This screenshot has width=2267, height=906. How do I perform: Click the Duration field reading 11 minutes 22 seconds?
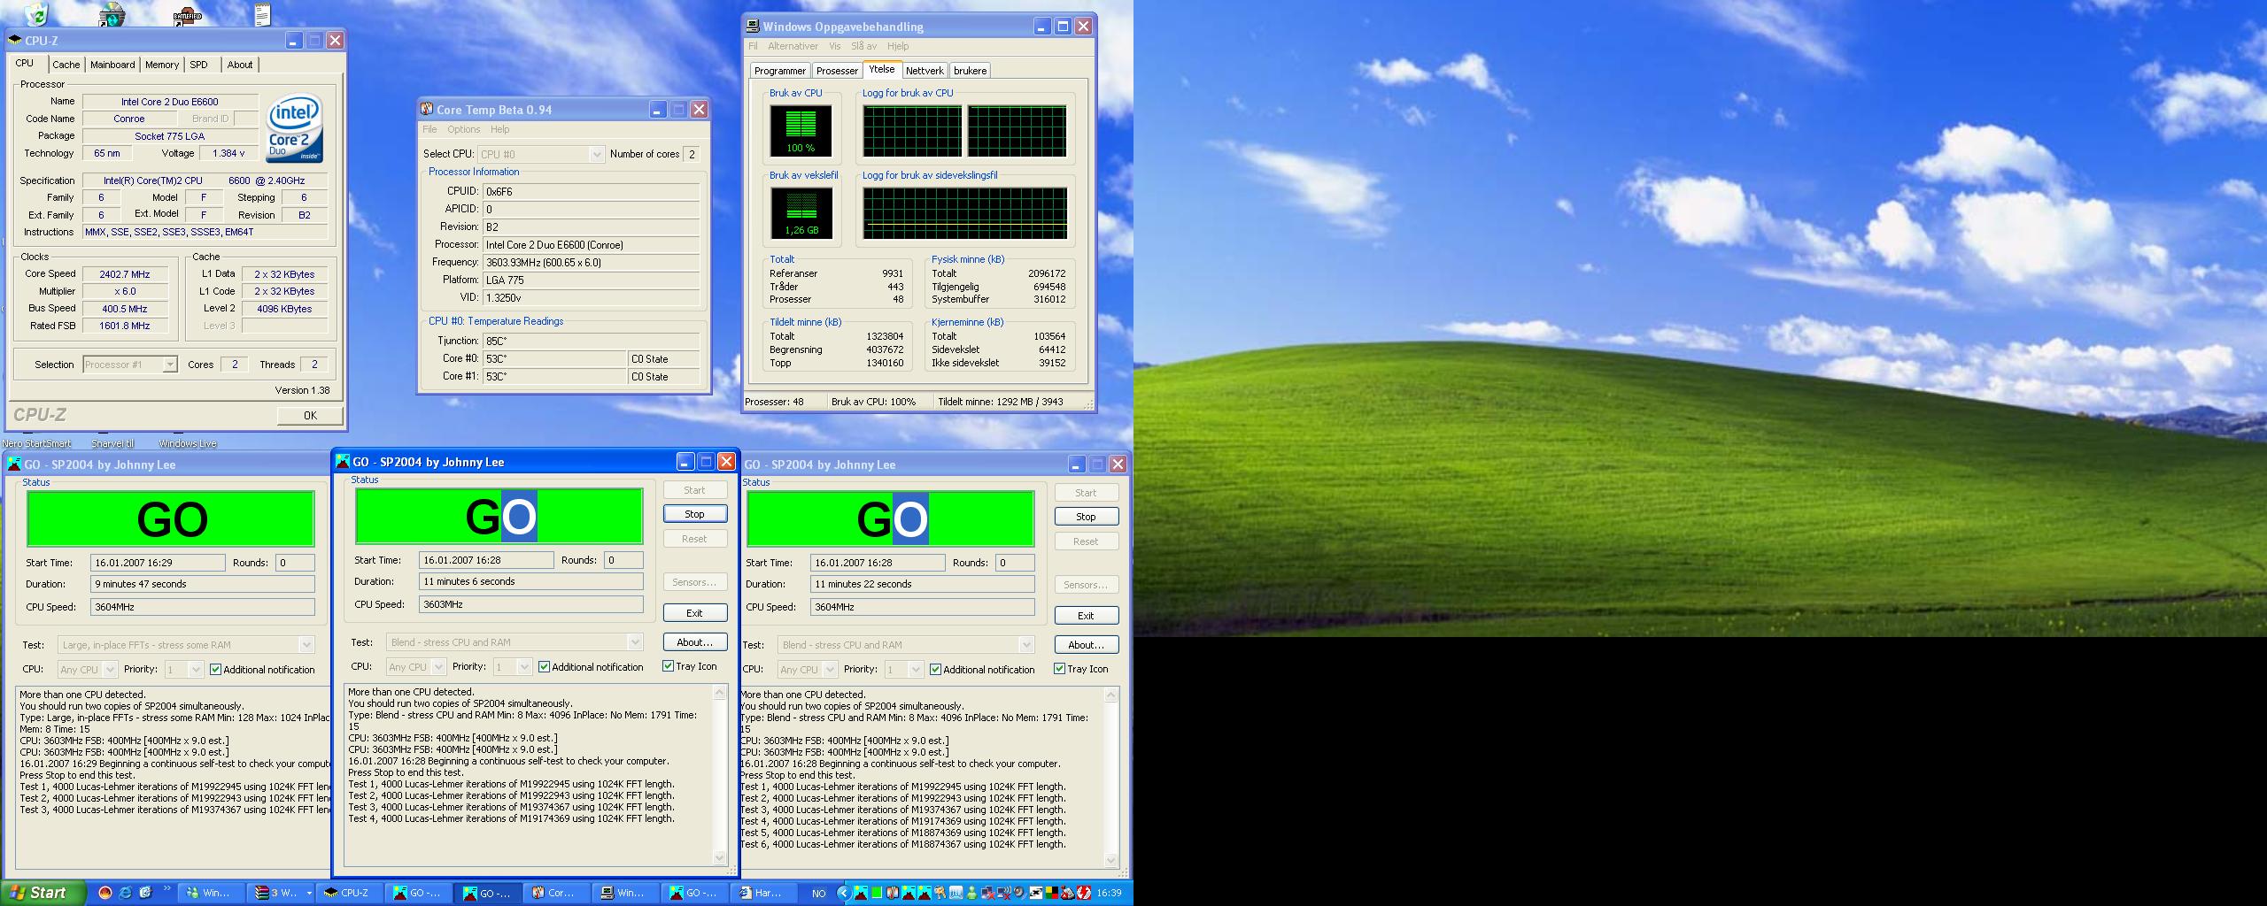point(922,584)
